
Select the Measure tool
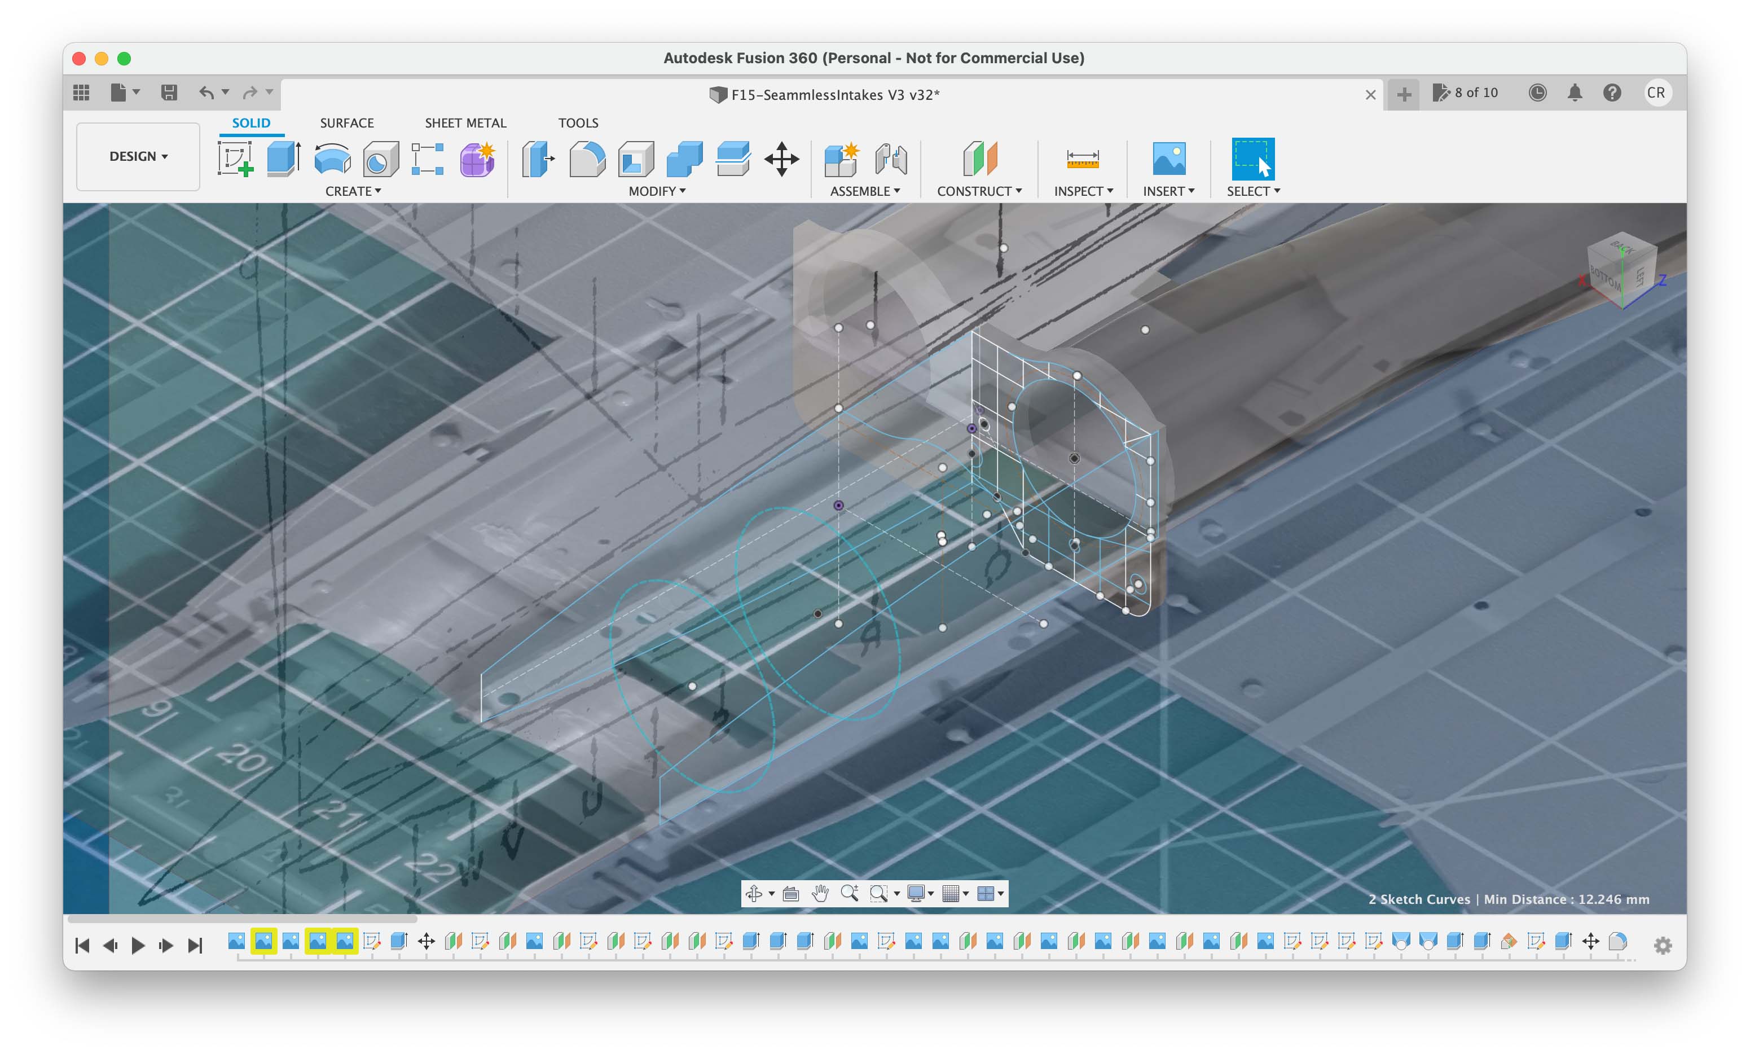click(x=1082, y=159)
